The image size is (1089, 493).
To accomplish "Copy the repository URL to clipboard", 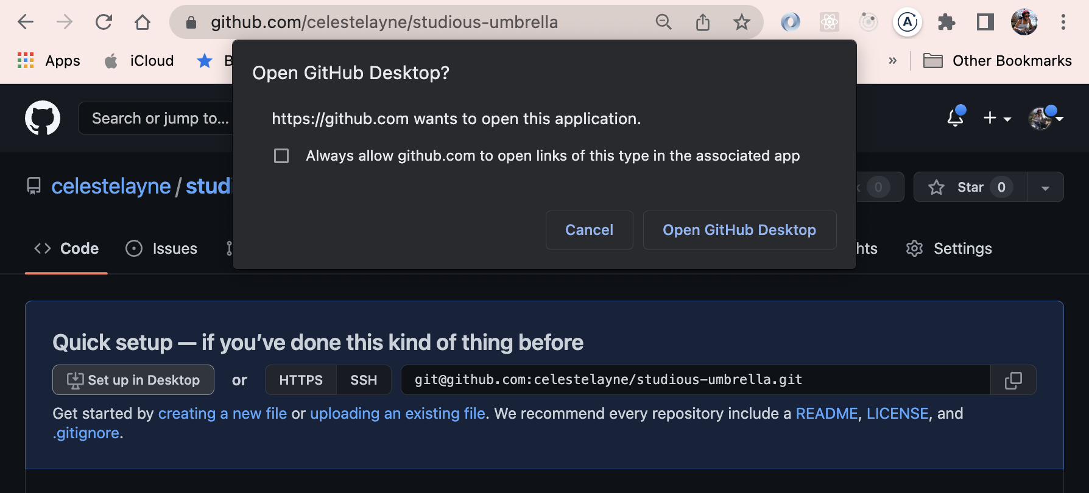I will click(1013, 380).
